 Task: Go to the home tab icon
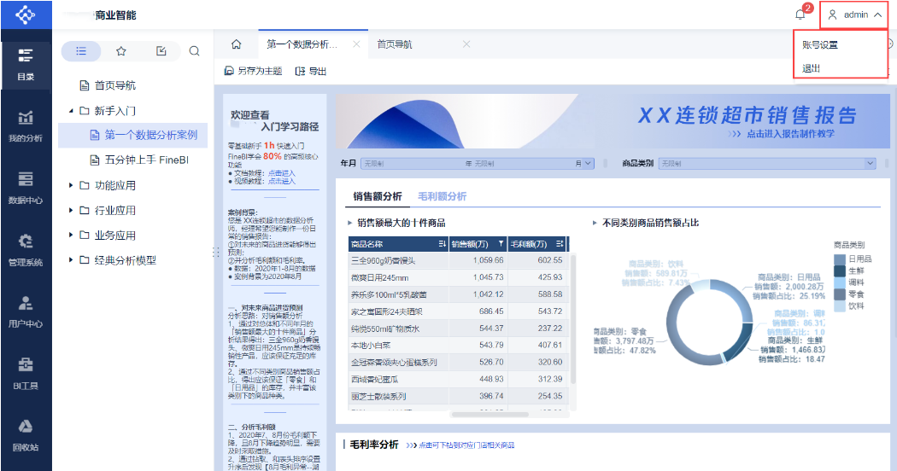(237, 44)
